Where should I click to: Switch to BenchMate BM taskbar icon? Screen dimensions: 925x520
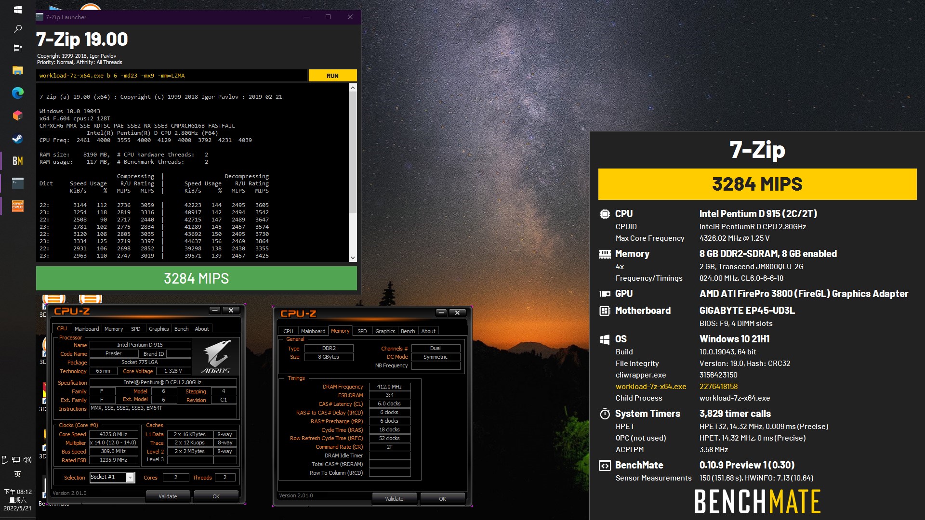17,161
